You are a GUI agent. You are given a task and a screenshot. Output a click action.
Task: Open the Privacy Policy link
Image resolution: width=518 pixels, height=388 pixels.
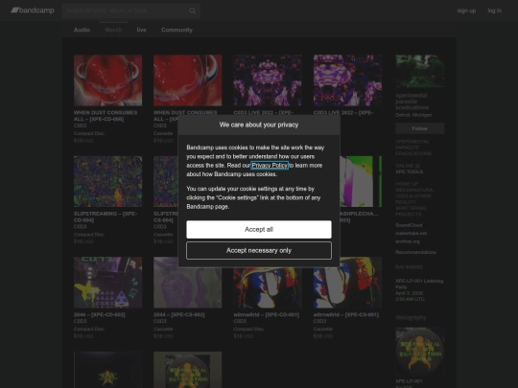[270, 166]
